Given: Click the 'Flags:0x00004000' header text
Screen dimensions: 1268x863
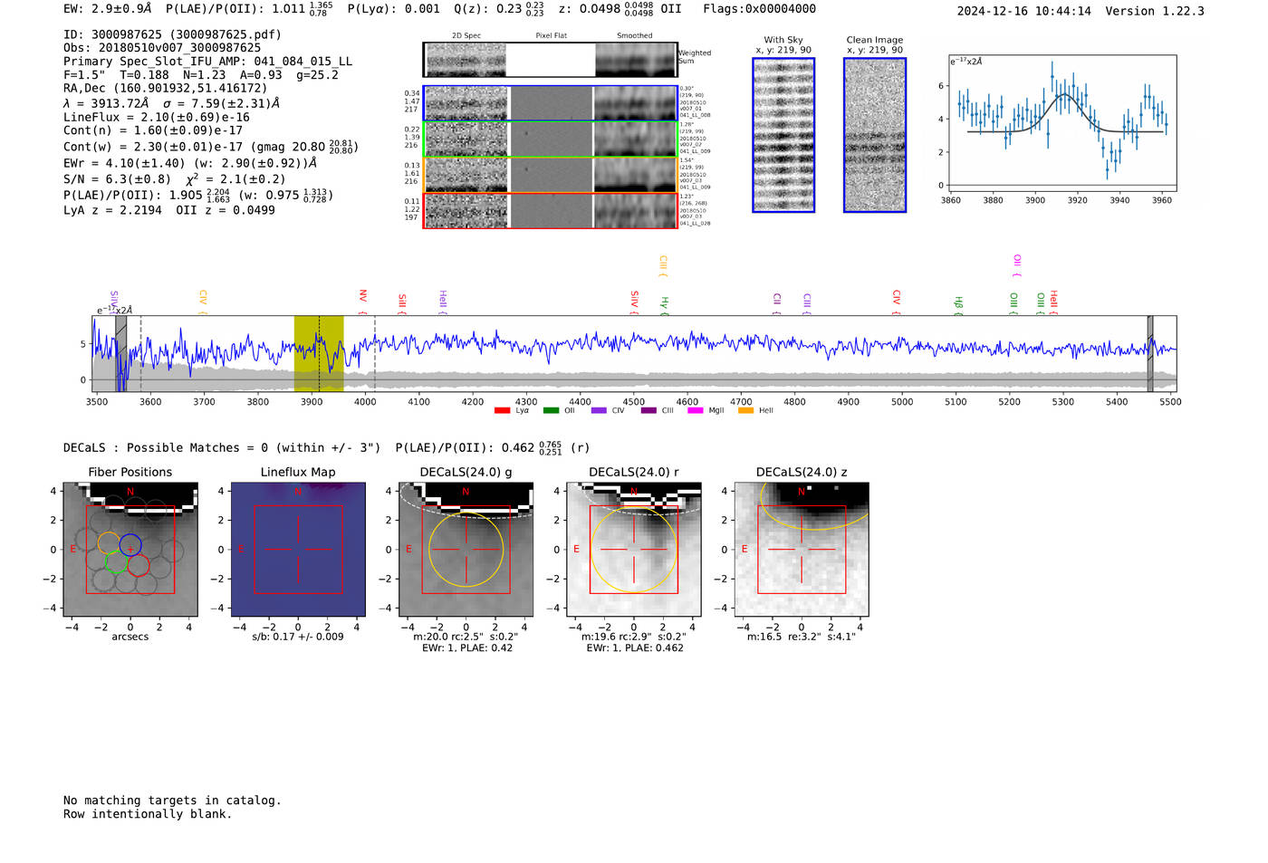Looking at the screenshot, I should tap(759, 9).
